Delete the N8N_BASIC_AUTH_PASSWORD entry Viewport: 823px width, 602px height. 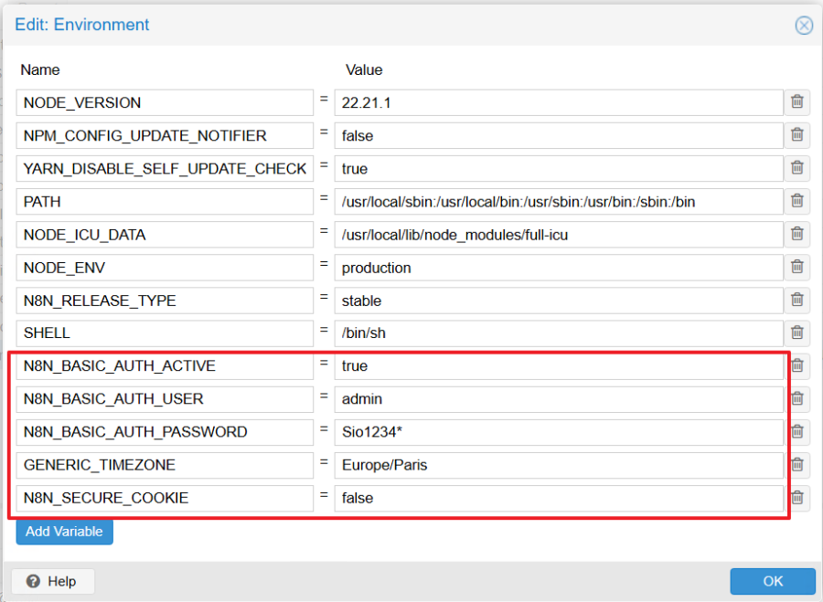(x=796, y=431)
